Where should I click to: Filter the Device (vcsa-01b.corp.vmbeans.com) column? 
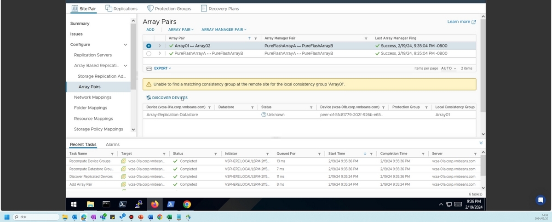tap(383, 107)
